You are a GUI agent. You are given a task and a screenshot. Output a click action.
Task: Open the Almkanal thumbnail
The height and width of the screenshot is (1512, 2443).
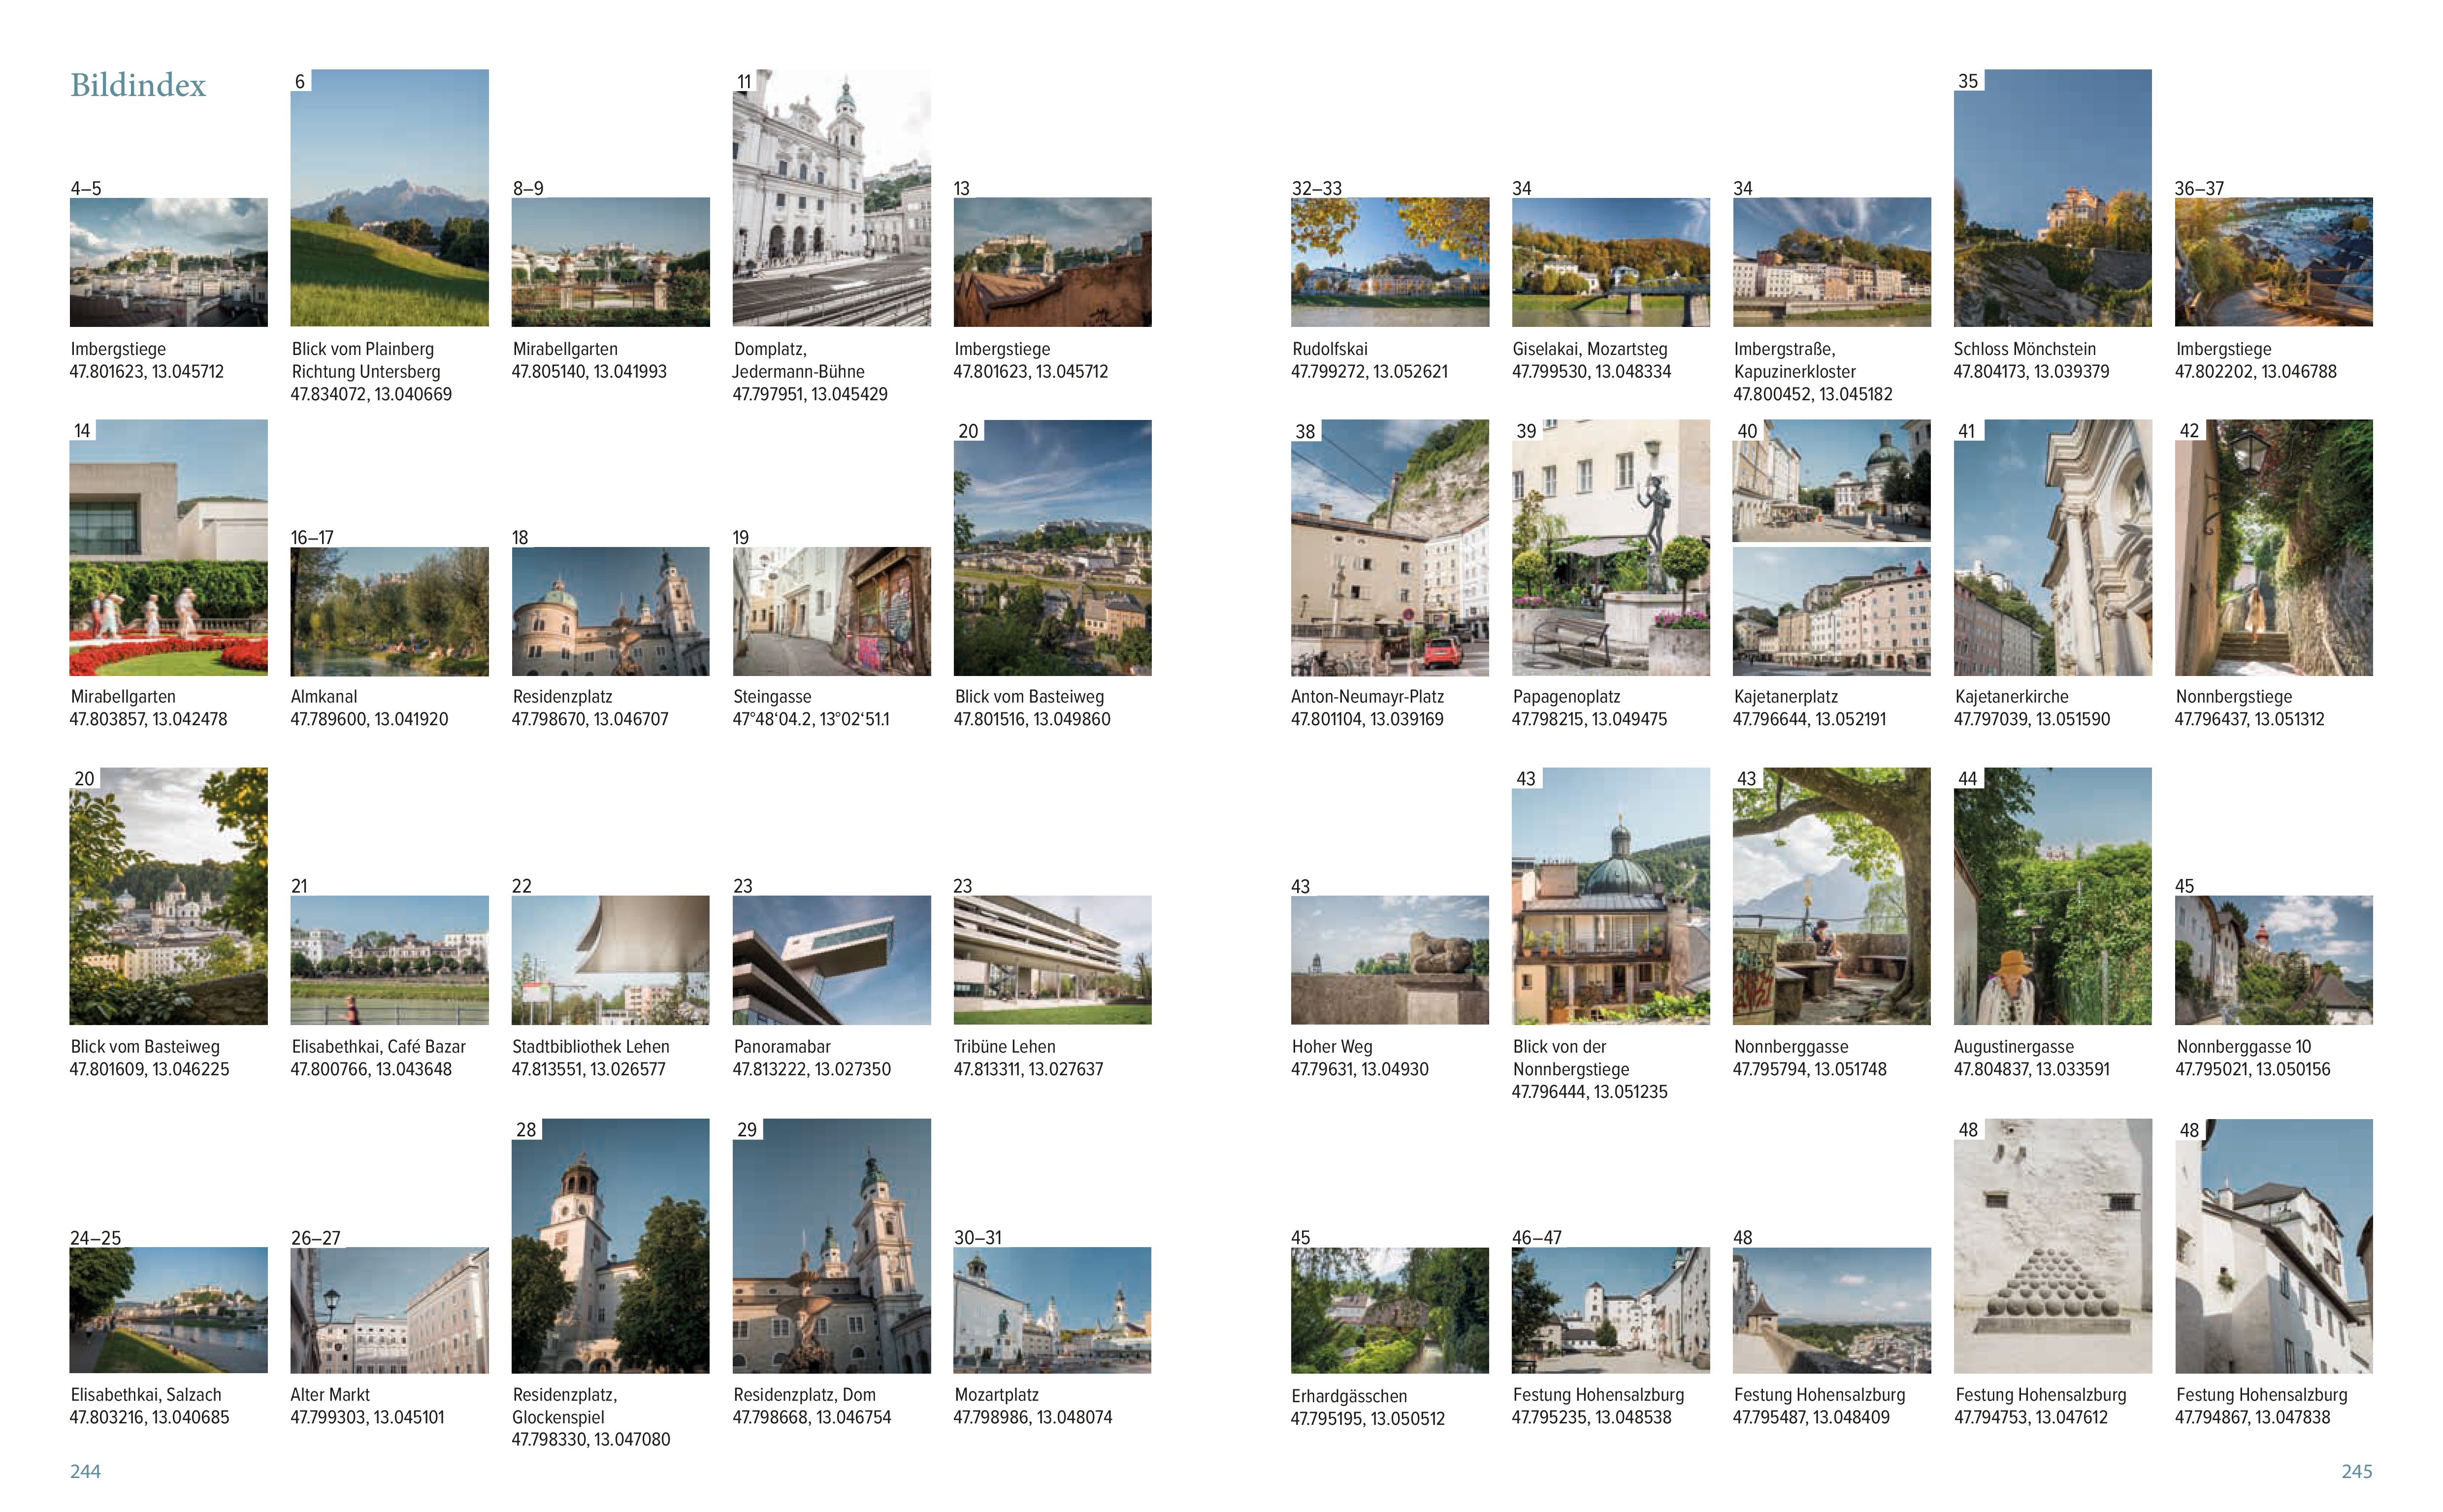pyautogui.click(x=389, y=611)
